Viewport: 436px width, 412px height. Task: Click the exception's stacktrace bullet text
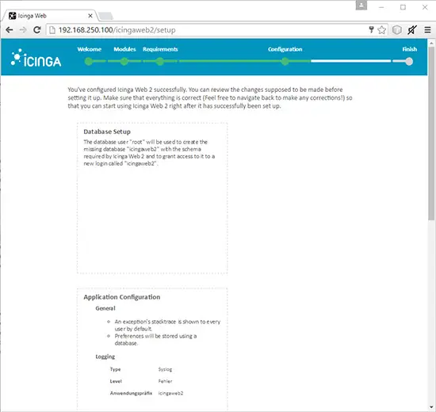point(167,326)
